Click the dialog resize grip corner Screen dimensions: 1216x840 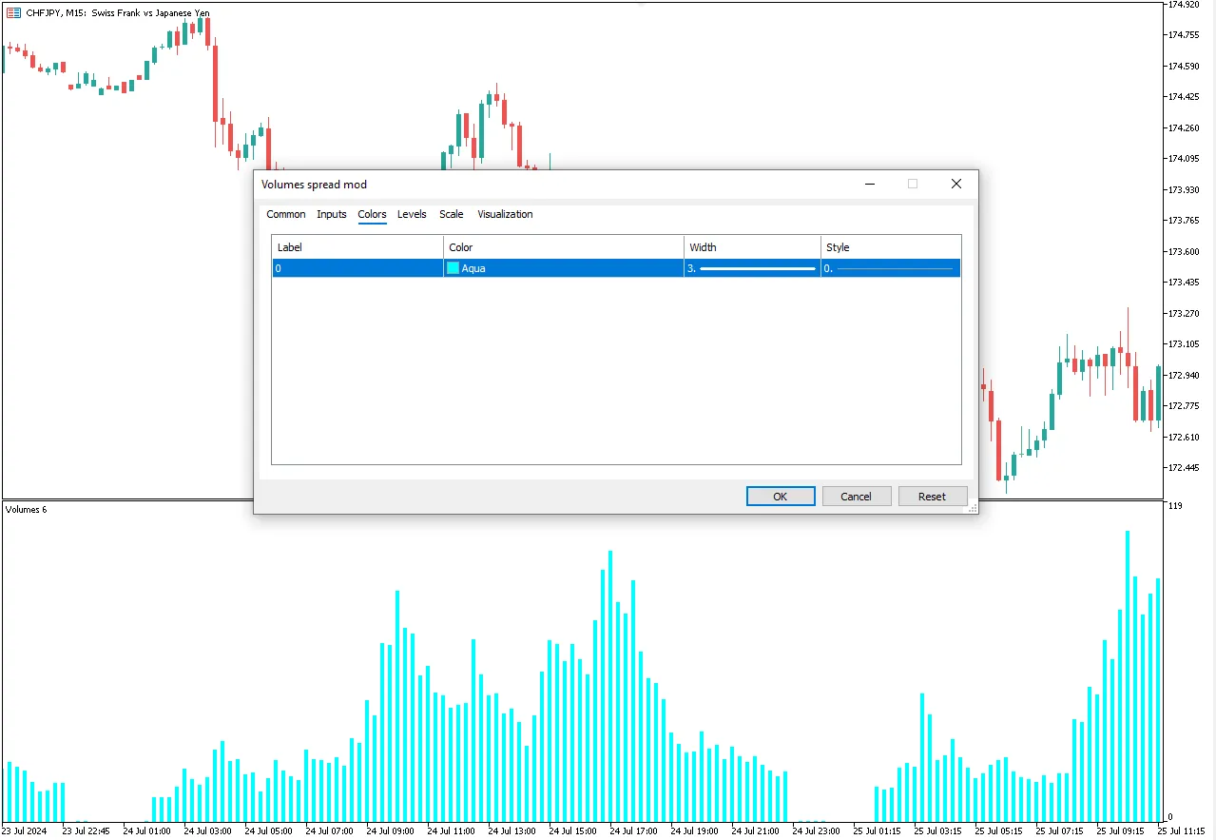972,509
